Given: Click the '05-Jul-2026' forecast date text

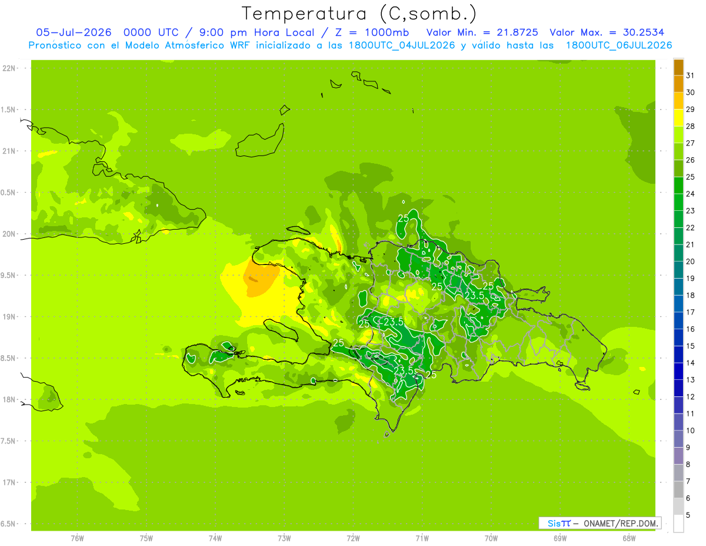Looking at the screenshot, I should tap(74, 32).
